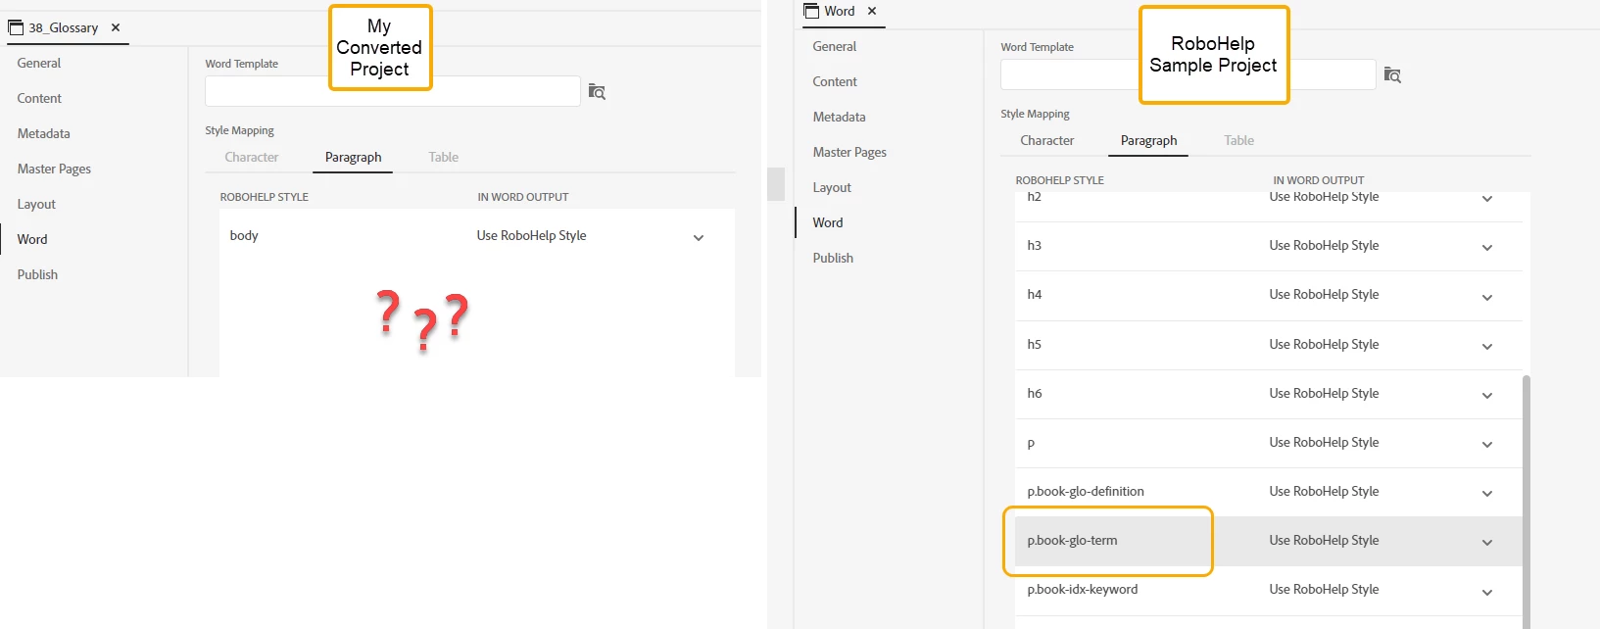
Task: Click the style list scrollbar in the sample project
Action: pos(1527,500)
